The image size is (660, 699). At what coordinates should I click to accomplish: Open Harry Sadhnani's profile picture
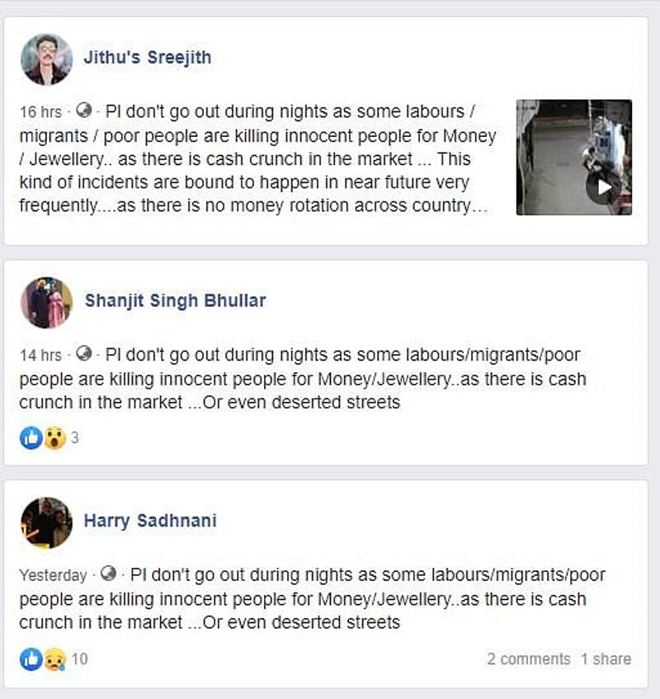[46, 522]
